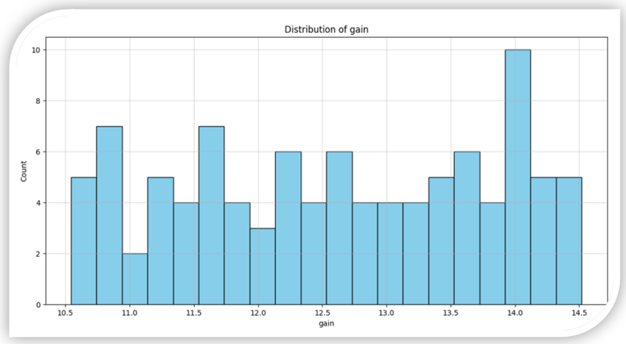626x344 pixels.
Task: Click the x-axis tick label 11.0
Action: [x=130, y=313]
